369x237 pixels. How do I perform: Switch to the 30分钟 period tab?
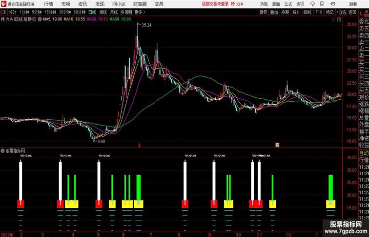click(x=65, y=12)
